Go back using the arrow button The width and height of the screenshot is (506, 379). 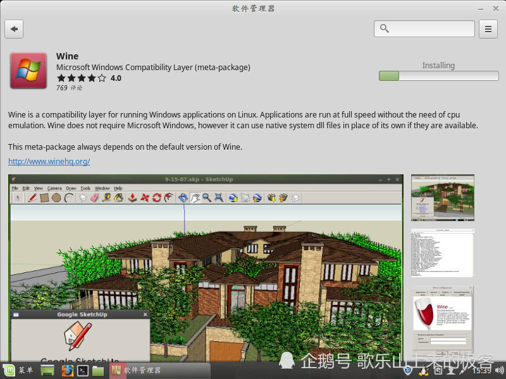coord(14,29)
